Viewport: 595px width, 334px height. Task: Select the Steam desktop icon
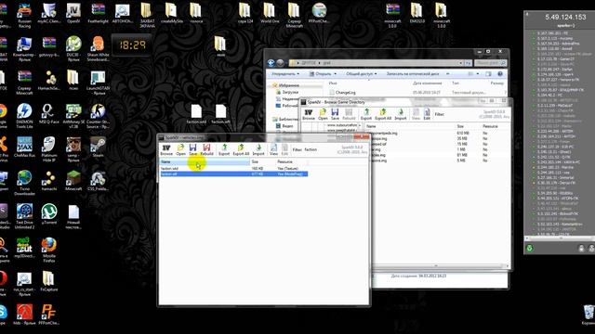pos(98,147)
